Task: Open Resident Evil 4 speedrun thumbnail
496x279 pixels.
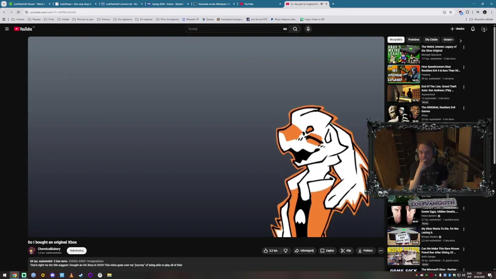Action: (403, 74)
